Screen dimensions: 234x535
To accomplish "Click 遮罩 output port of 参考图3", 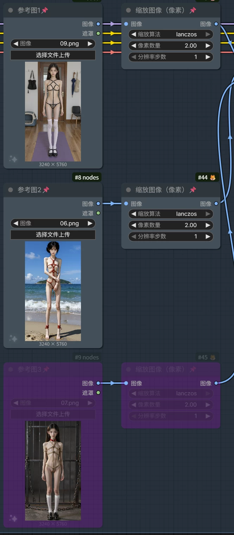I will click(x=98, y=393).
